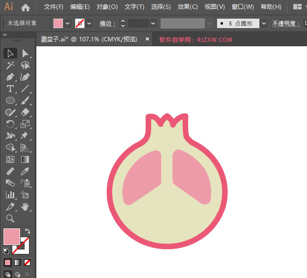307x278 pixels.
Task: Select the Direct Selection tool
Action: (x=26, y=54)
